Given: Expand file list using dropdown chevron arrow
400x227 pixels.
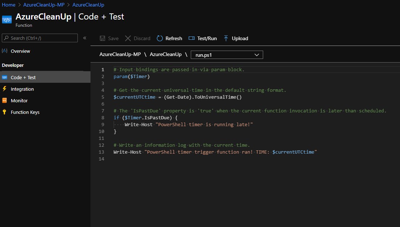Looking at the screenshot, I should pos(257,55).
